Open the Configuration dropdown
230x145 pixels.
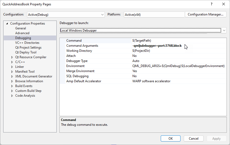[x=66, y=14]
